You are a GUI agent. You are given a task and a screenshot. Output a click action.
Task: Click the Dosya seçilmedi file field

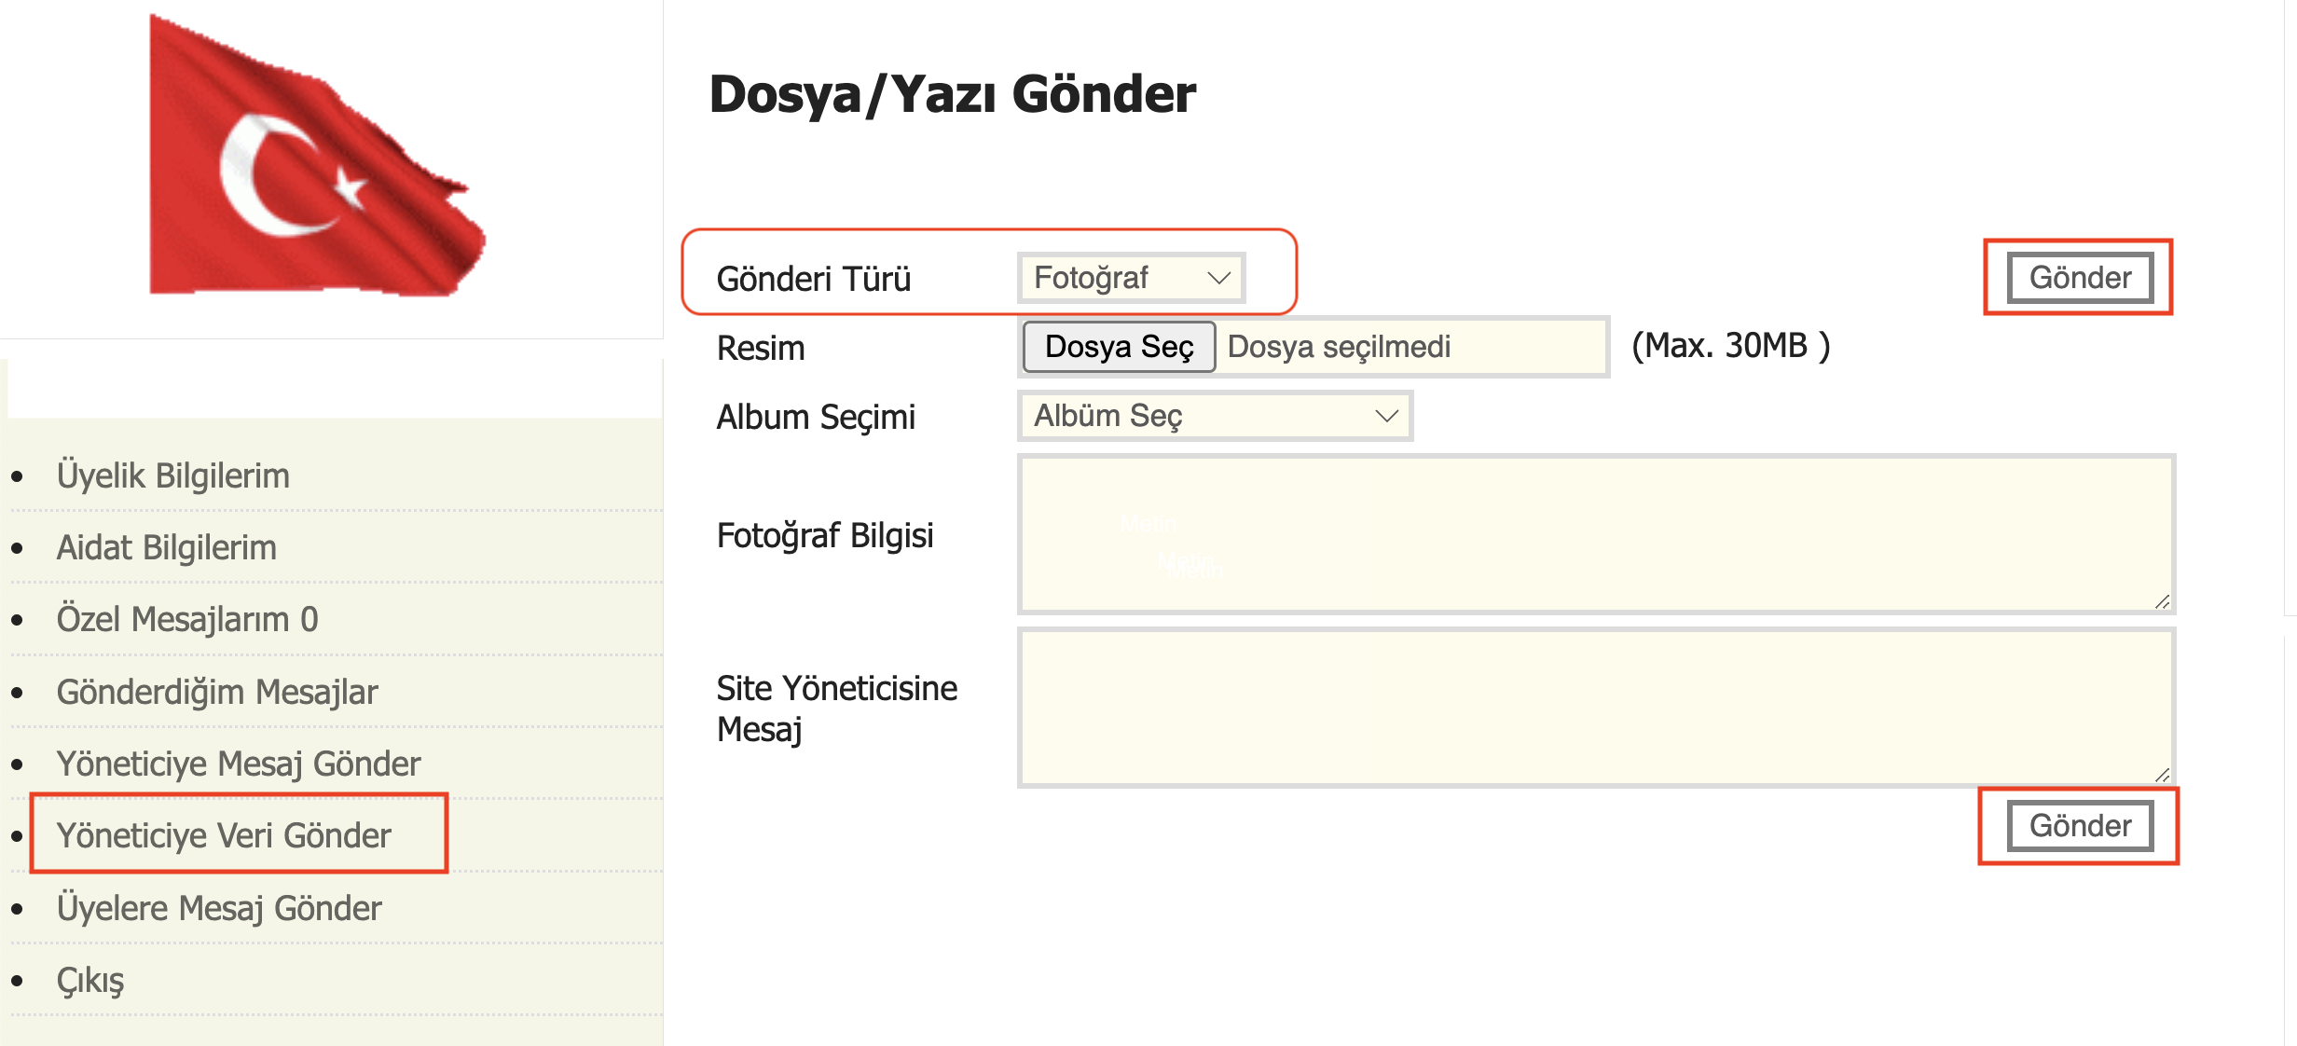(x=1410, y=347)
